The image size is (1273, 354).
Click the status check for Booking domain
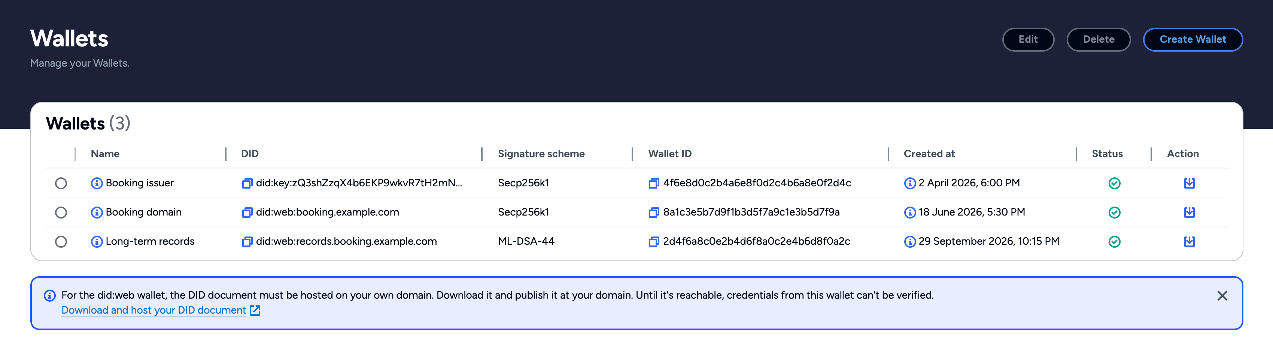tap(1114, 212)
